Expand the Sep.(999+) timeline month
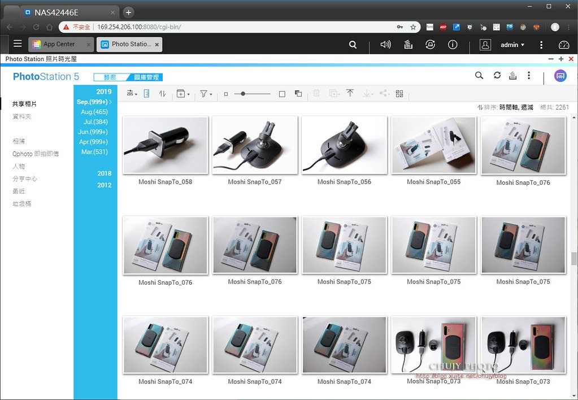Image resolution: width=578 pixels, height=400 pixels. [x=94, y=102]
